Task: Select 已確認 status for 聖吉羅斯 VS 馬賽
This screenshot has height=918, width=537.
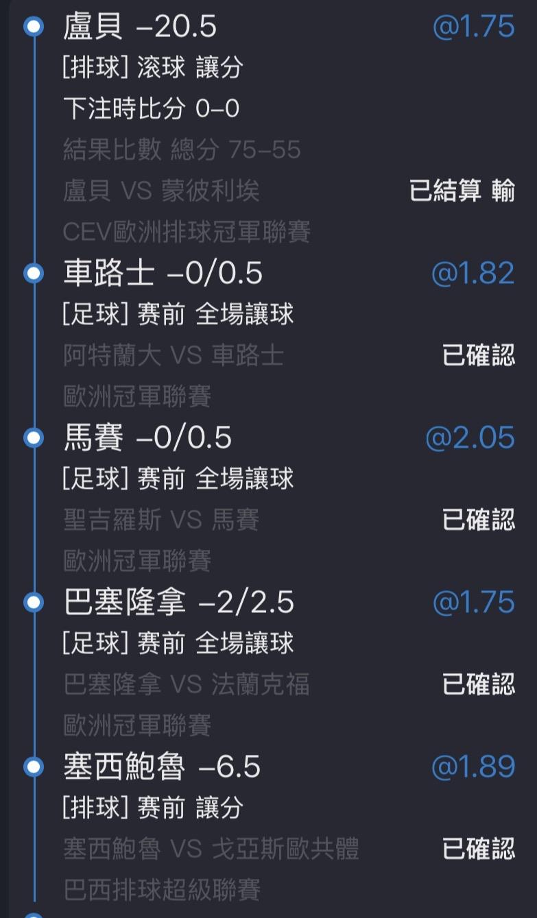Action: [x=478, y=520]
